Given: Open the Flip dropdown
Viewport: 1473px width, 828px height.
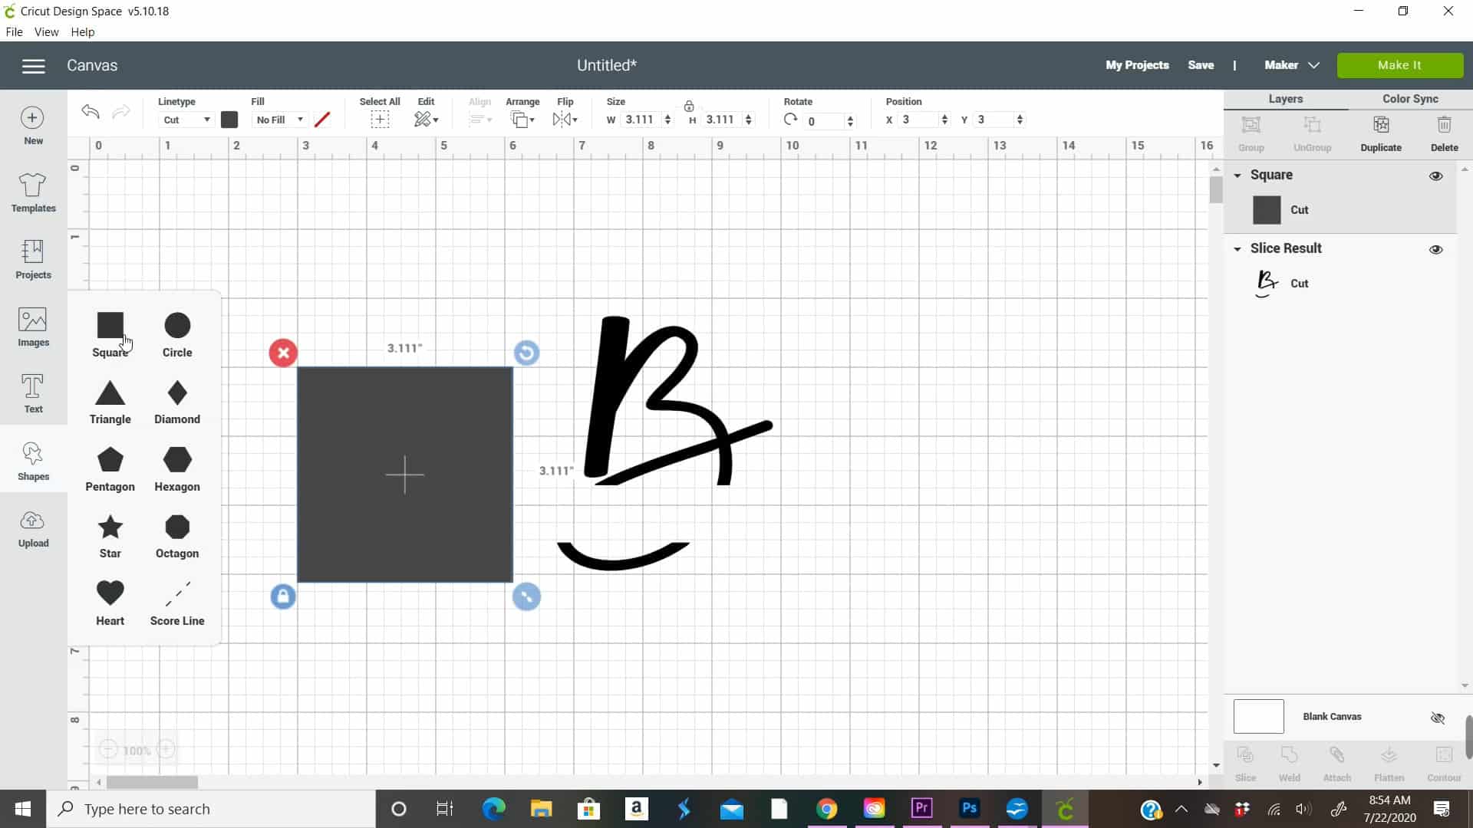Looking at the screenshot, I should [x=565, y=119].
